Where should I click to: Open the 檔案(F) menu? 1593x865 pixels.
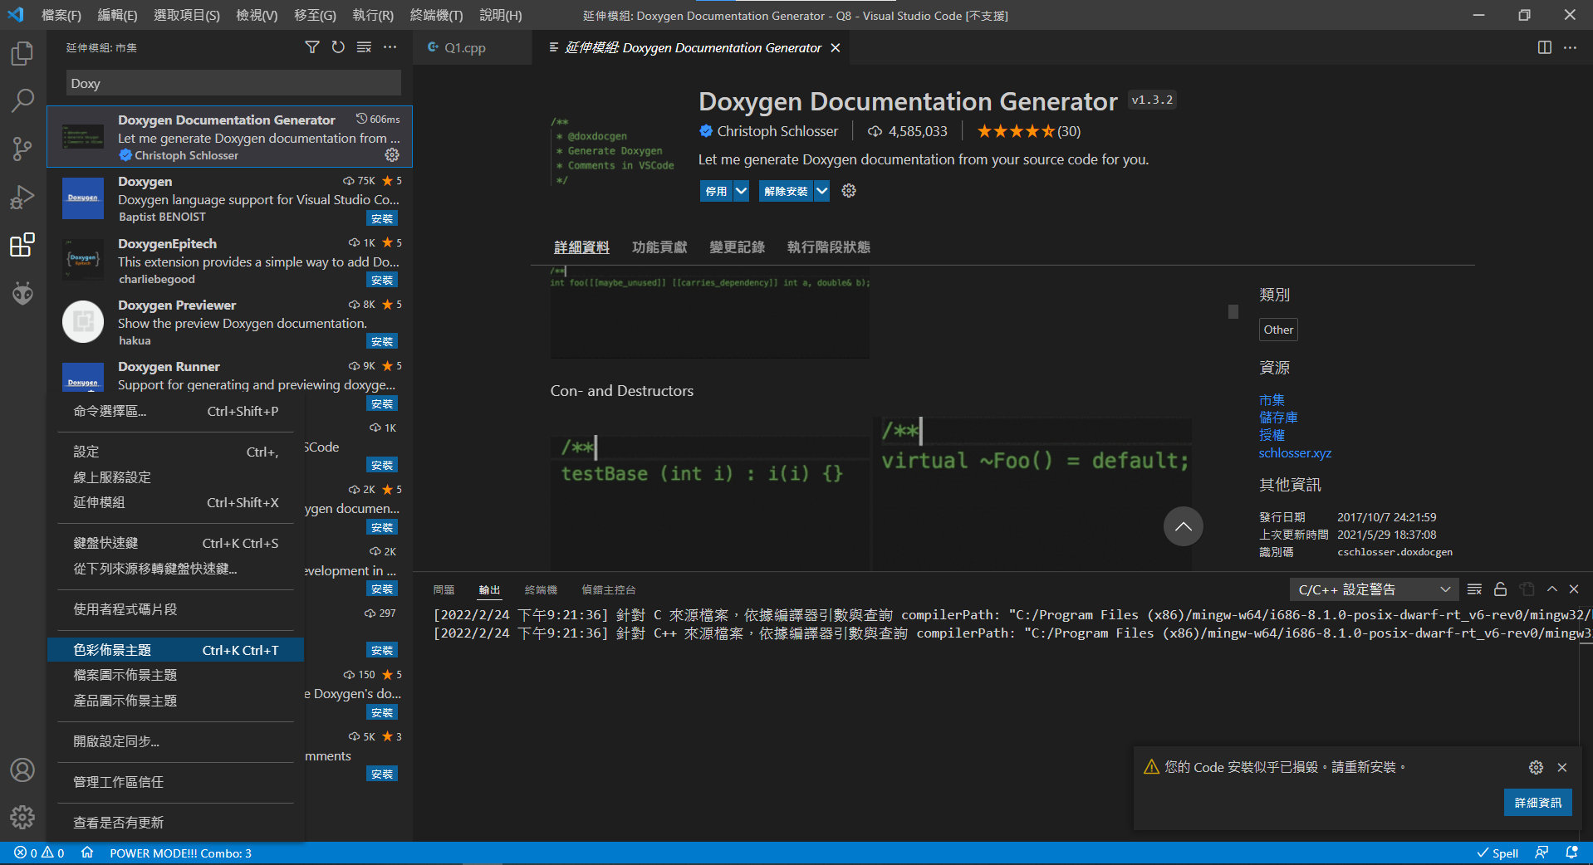click(61, 15)
